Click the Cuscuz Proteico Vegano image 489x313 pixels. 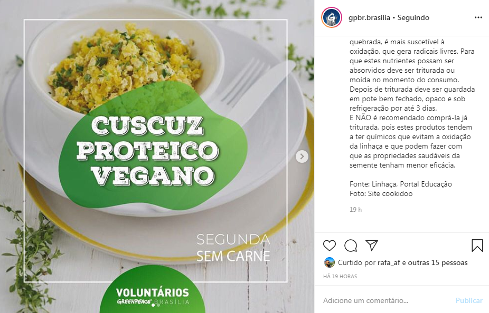click(157, 156)
